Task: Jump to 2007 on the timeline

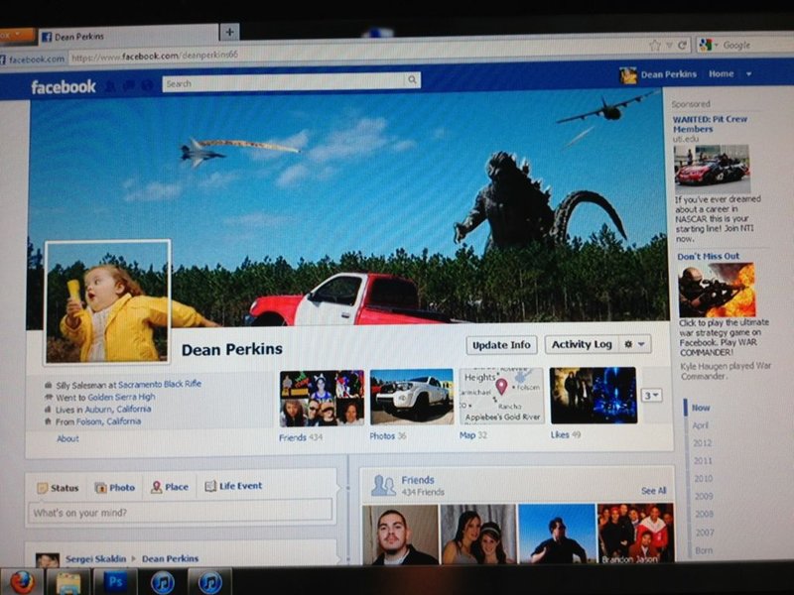Action: pyautogui.click(x=705, y=533)
